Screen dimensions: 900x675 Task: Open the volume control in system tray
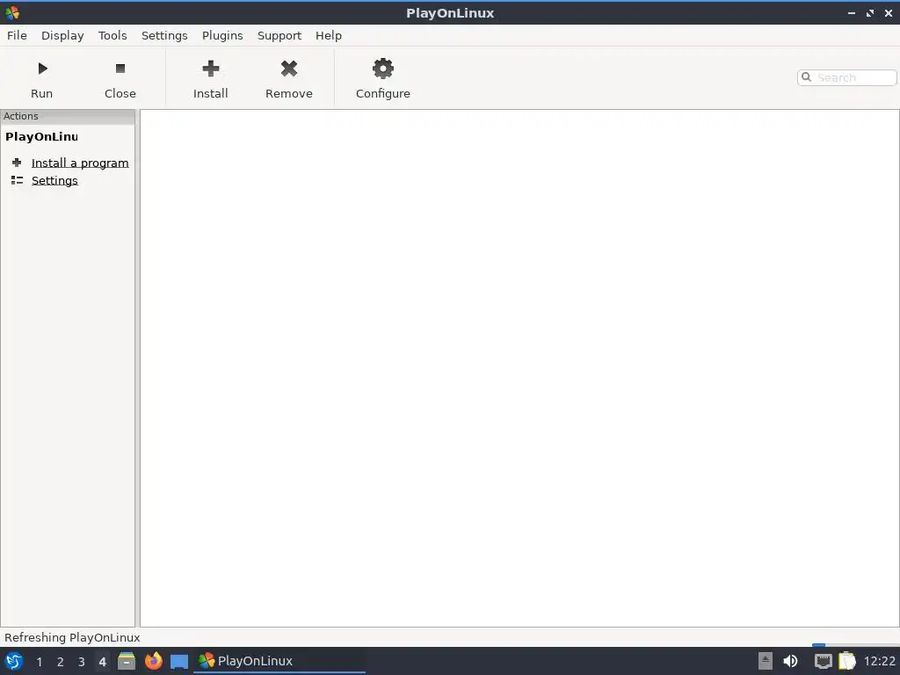(790, 661)
